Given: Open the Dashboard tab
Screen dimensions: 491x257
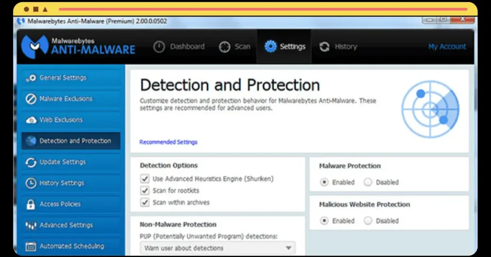Looking at the screenshot, I should [x=179, y=47].
